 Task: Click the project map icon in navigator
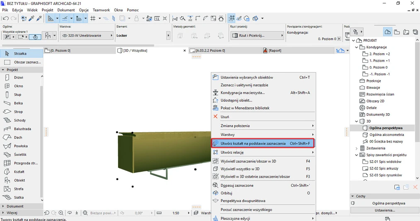tap(387, 32)
